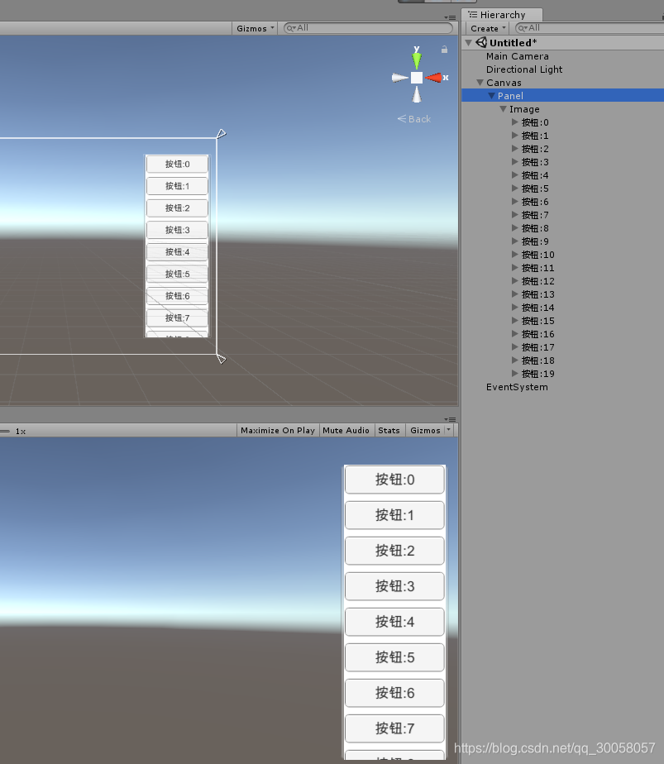Screen dimensions: 664x764
Task: Expand 按钮:5 in Hierarchy
Action: [x=514, y=188]
